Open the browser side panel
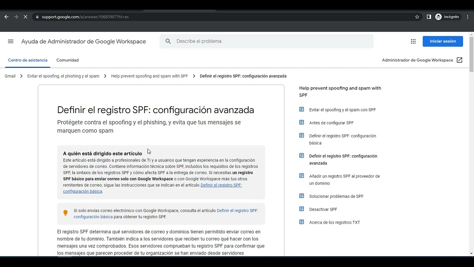The image size is (474, 267). click(429, 17)
